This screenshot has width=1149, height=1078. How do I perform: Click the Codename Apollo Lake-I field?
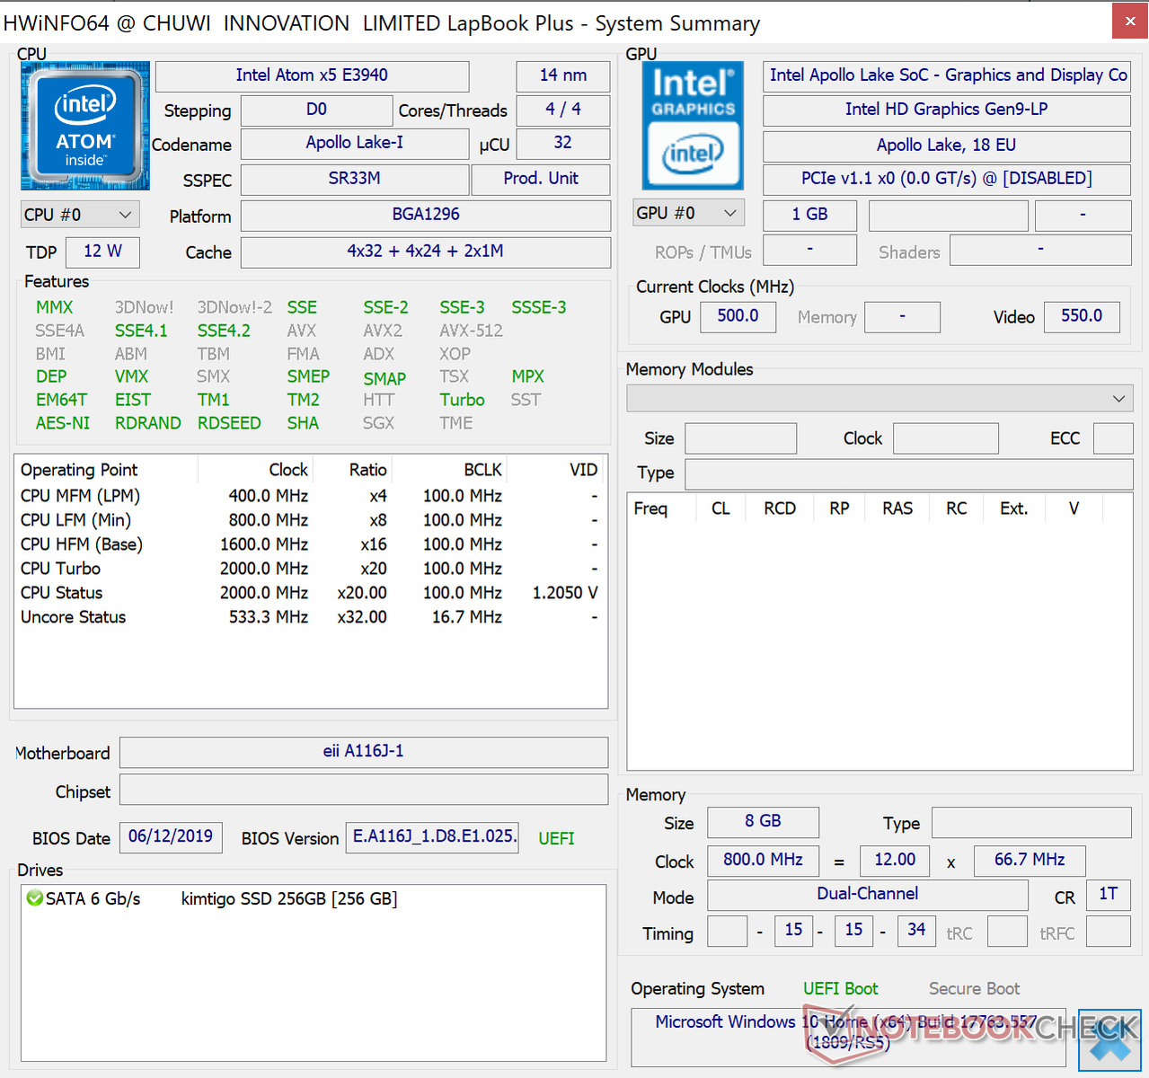pyautogui.click(x=355, y=143)
